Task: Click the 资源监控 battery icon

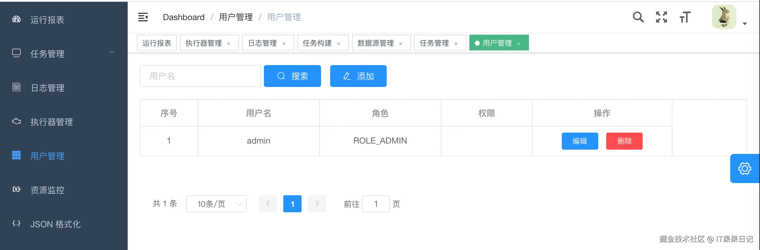Action: pyautogui.click(x=16, y=189)
